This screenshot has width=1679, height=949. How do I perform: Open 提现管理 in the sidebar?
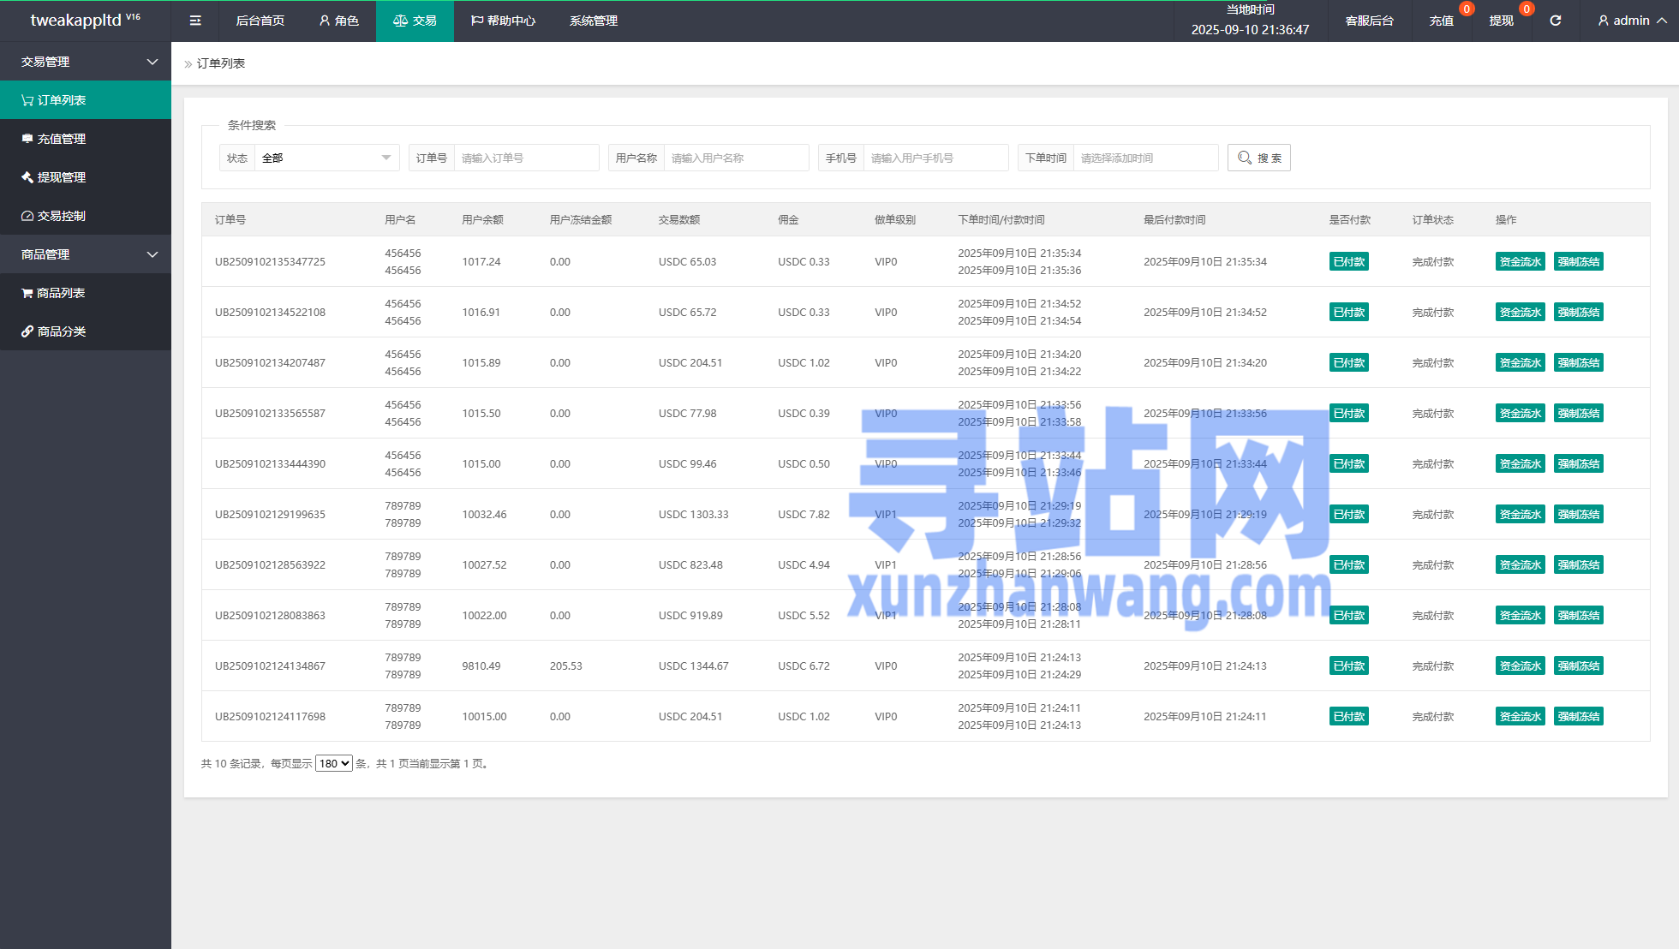coord(61,177)
